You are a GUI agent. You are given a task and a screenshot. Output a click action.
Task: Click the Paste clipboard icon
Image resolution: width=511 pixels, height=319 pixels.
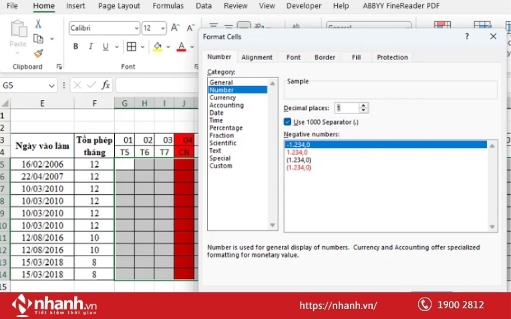click(18, 29)
